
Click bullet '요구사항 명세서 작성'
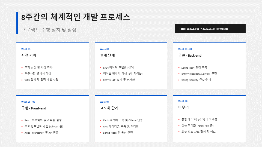click(x=38, y=73)
